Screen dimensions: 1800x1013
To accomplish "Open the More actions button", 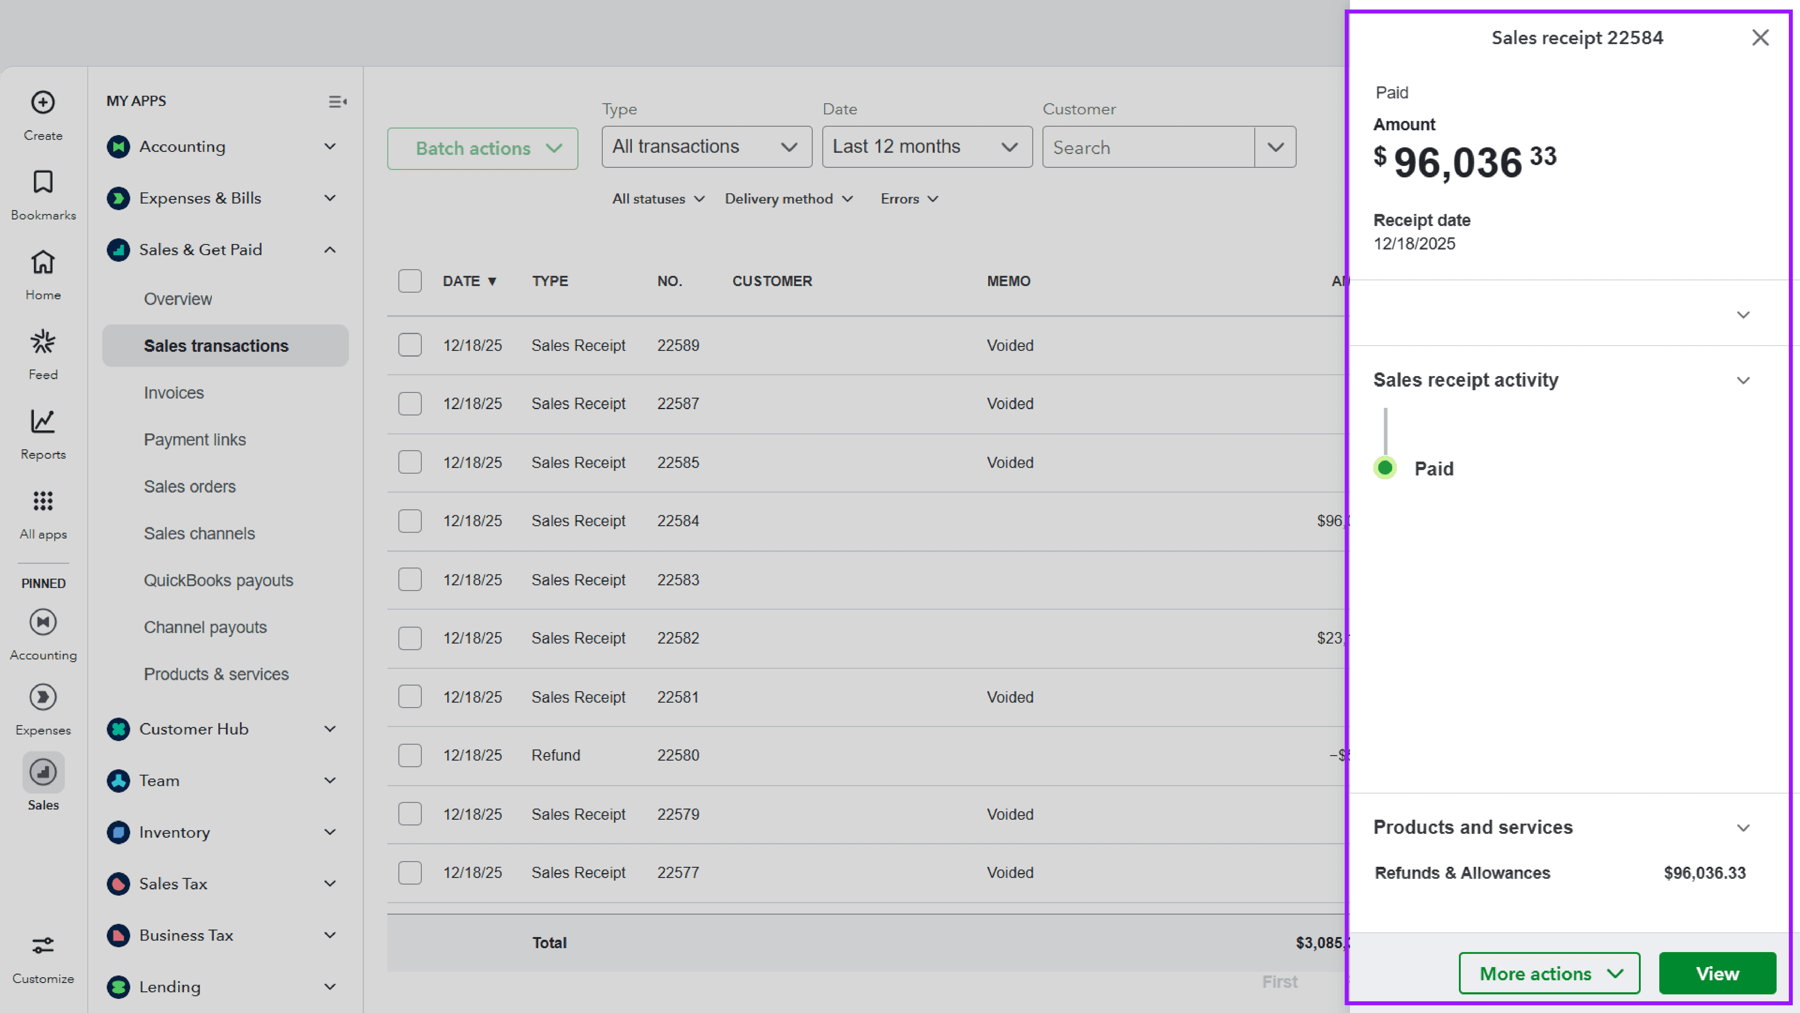I will click(x=1548, y=973).
